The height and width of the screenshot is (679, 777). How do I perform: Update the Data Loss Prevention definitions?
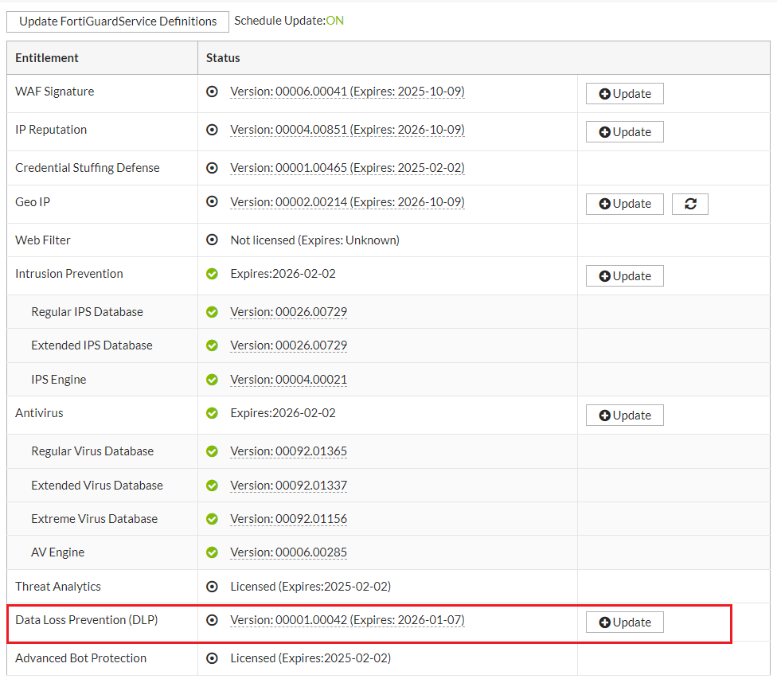coord(624,622)
